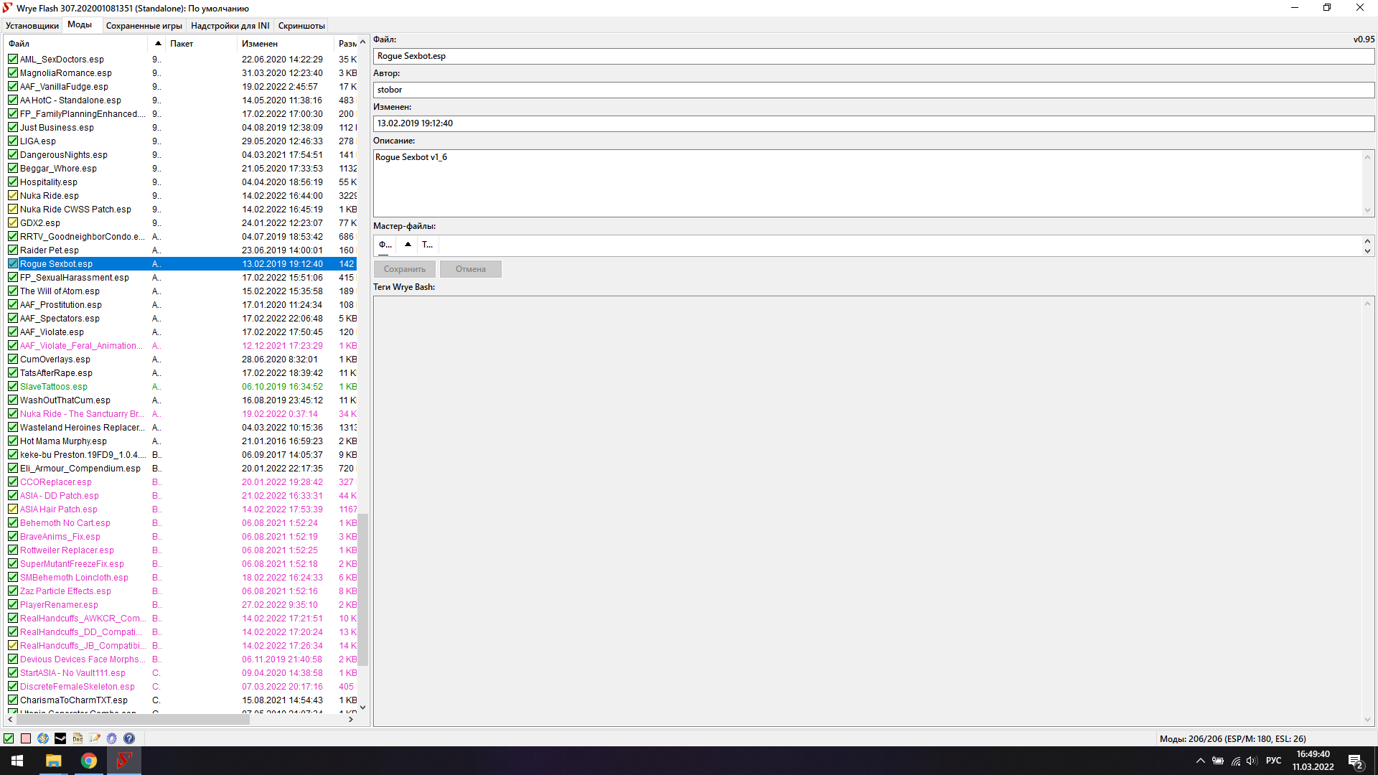
Task: Open the Скриншоты tab
Action: coord(301,26)
